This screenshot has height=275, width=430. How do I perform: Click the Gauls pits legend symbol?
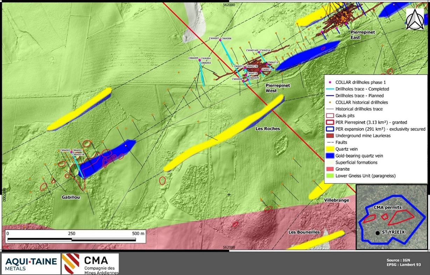pyautogui.click(x=330, y=116)
